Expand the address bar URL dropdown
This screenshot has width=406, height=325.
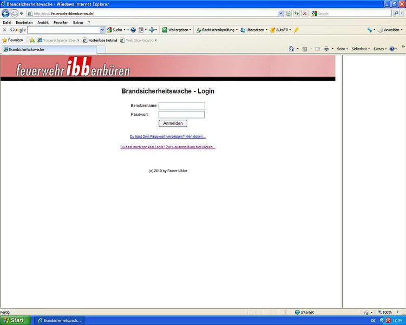281,13
